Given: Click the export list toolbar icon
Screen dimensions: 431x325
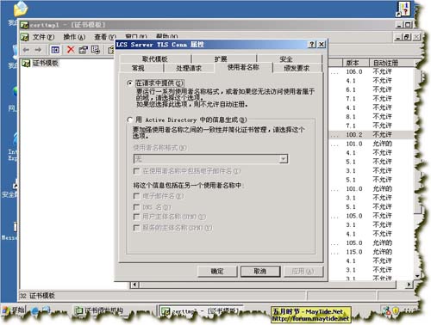Looking at the screenshot, I should [96, 50].
